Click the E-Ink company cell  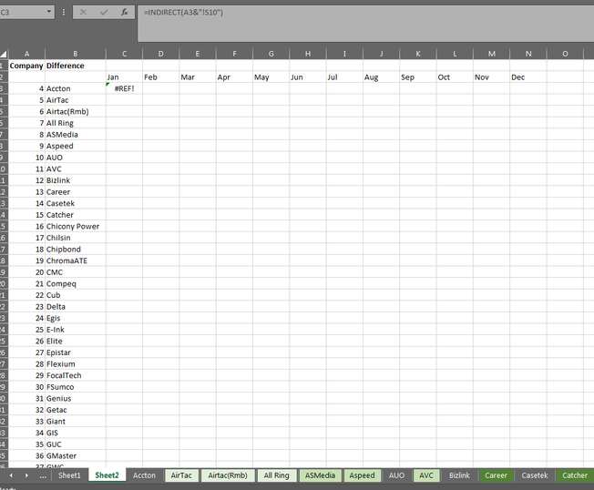click(76, 330)
